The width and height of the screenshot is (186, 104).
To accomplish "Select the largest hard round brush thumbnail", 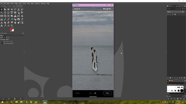I will (182, 91).
